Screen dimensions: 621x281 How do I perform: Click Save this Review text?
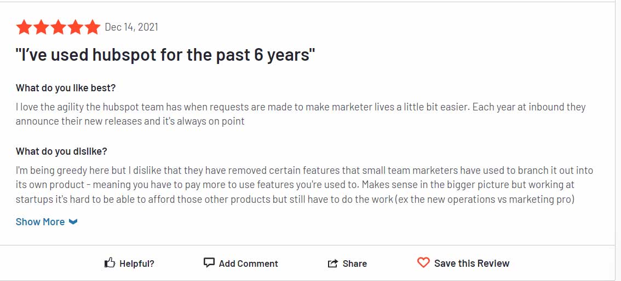click(x=472, y=263)
